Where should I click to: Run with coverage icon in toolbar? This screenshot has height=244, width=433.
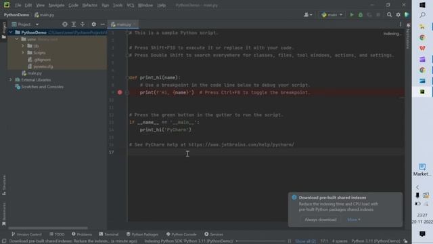tap(369, 15)
